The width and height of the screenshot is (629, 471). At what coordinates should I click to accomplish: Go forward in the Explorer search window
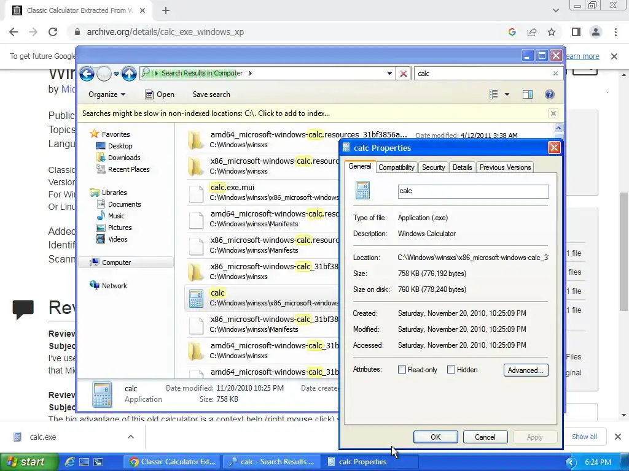click(104, 74)
